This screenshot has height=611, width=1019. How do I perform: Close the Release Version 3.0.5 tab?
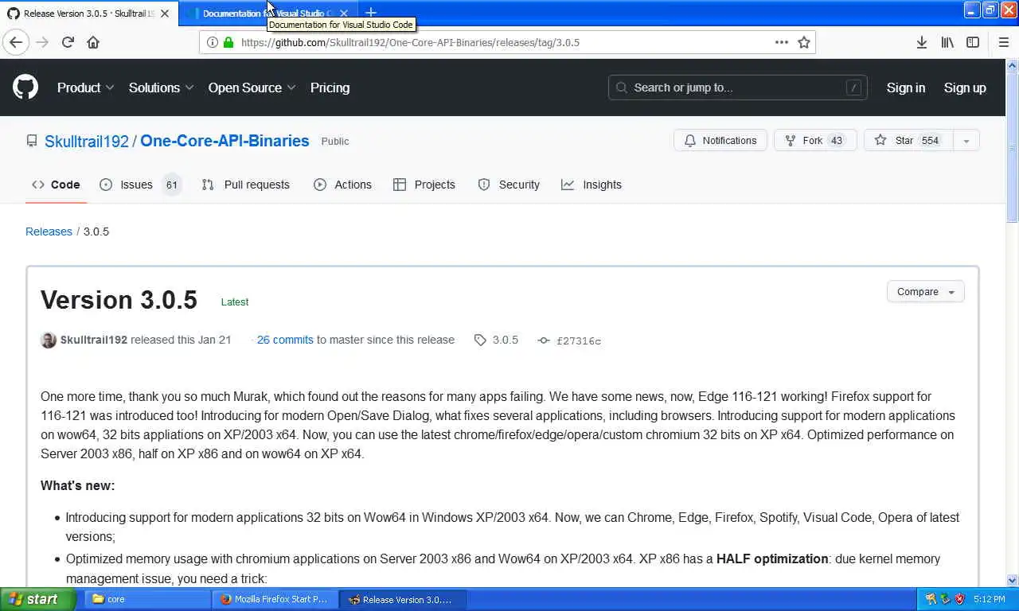(165, 14)
